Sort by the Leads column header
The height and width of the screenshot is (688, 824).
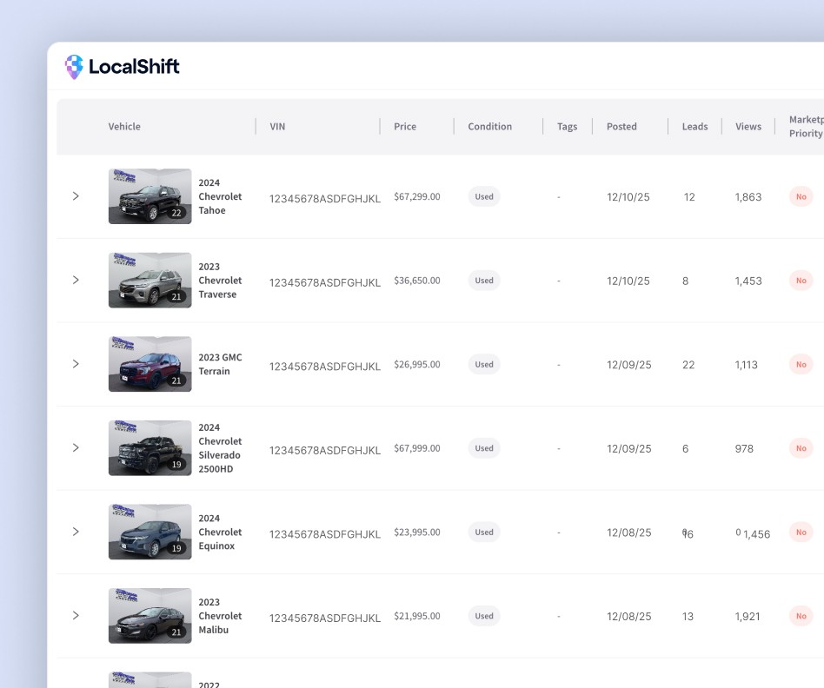694,127
